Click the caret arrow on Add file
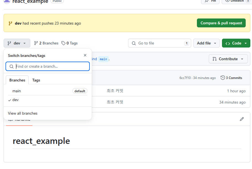The width and height of the screenshot is (252, 169). (215, 43)
